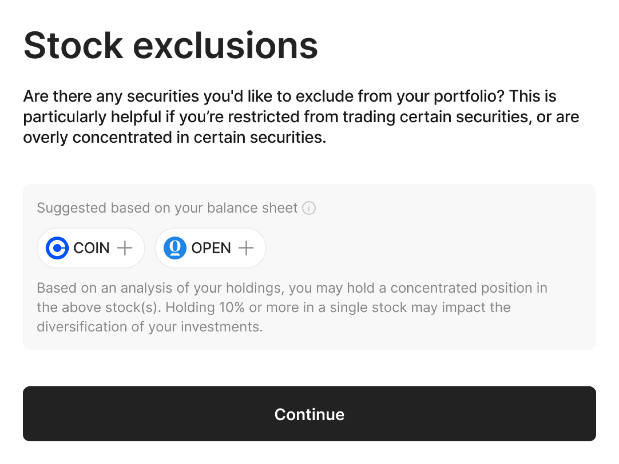Click the "diversification of your investments" line
The height and width of the screenshot is (464, 619).
[150, 327]
